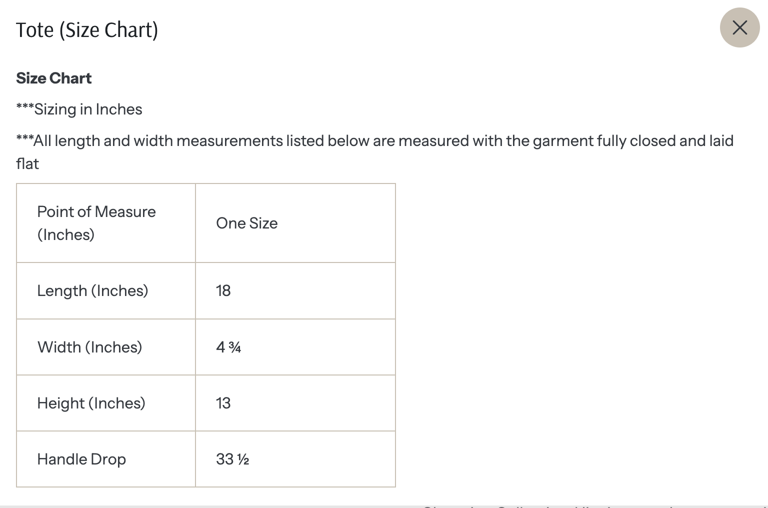
Task: Click the Width (Inches) row label
Action: tap(90, 347)
